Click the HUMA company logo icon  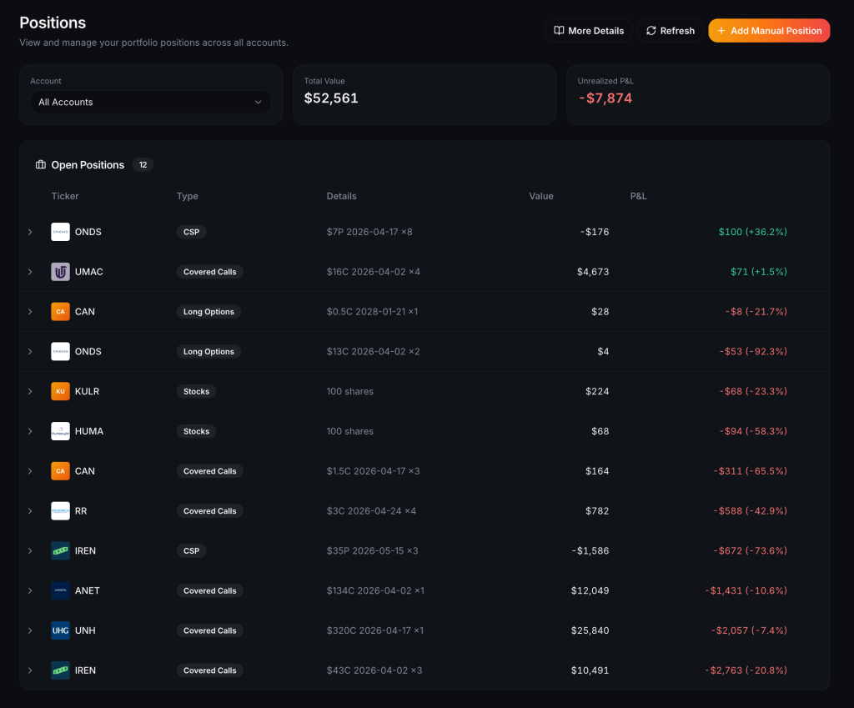tap(60, 431)
